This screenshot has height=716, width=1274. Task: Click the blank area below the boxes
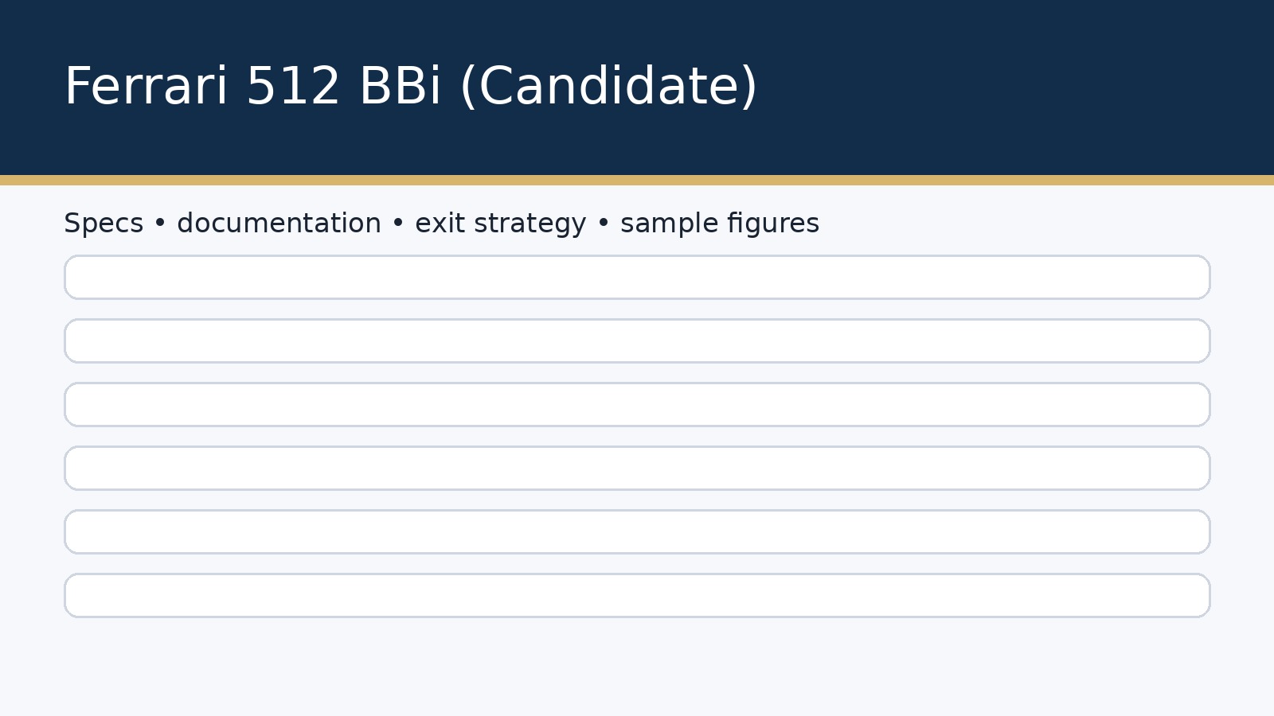pos(637,667)
